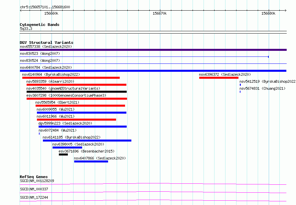Open nsv830523 (Wong2007) label
This screenshot has width=296, height=205.
[x=40, y=53]
